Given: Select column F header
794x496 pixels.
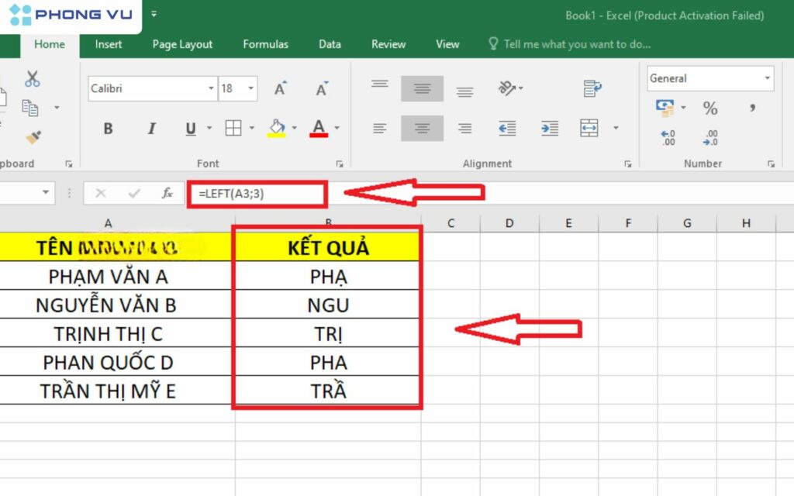Looking at the screenshot, I should [x=627, y=223].
